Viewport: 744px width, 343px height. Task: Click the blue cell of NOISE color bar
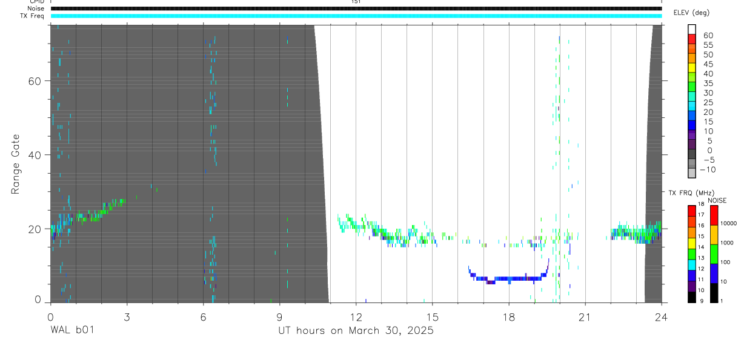click(x=714, y=273)
